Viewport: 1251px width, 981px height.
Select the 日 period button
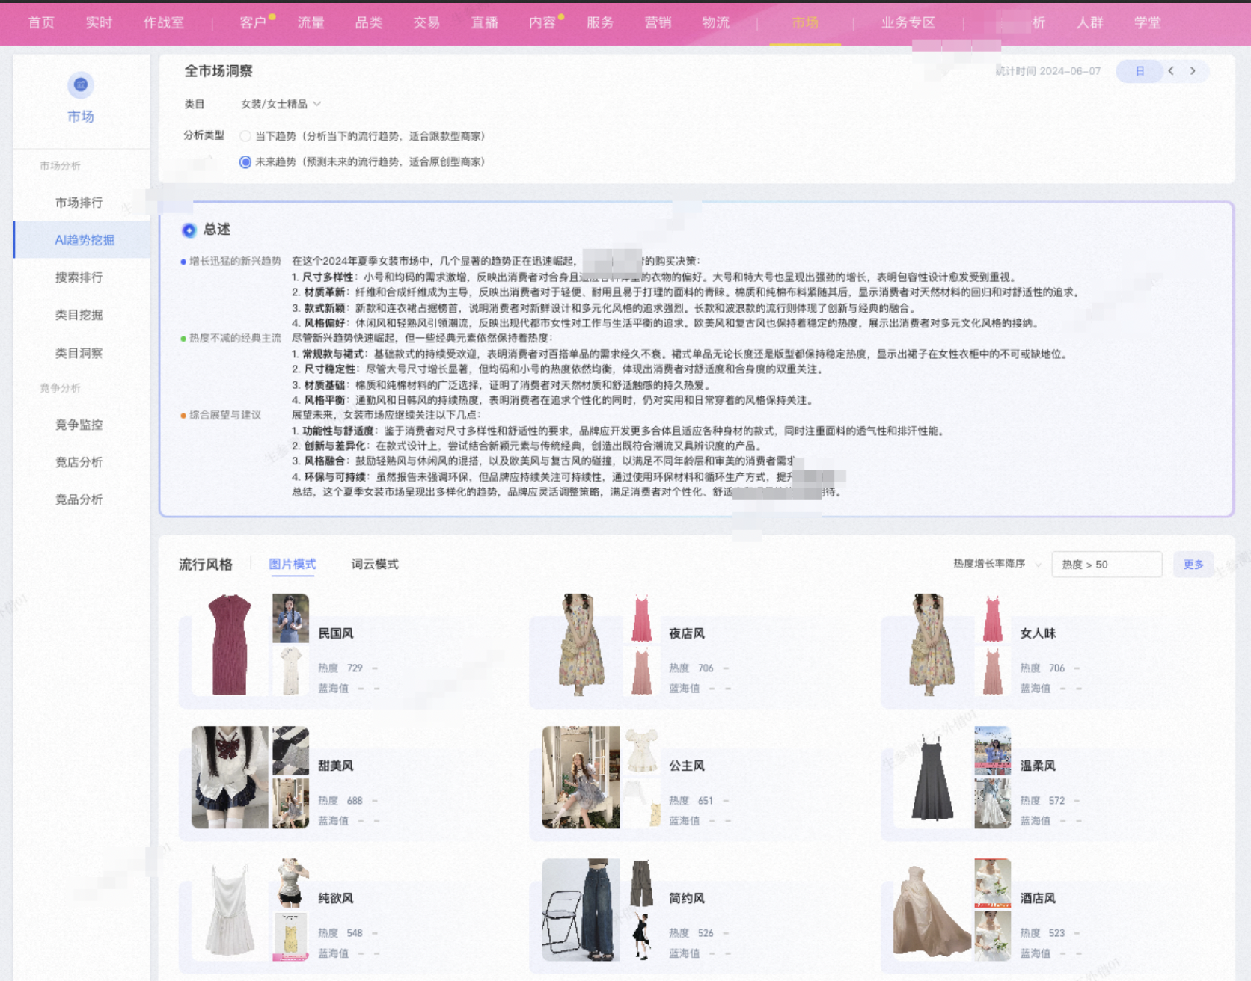tap(1140, 71)
